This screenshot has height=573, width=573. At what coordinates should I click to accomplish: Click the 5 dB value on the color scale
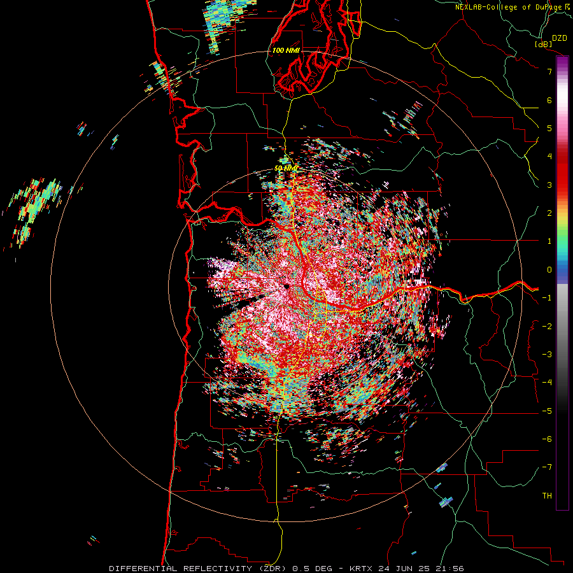click(x=549, y=128)
